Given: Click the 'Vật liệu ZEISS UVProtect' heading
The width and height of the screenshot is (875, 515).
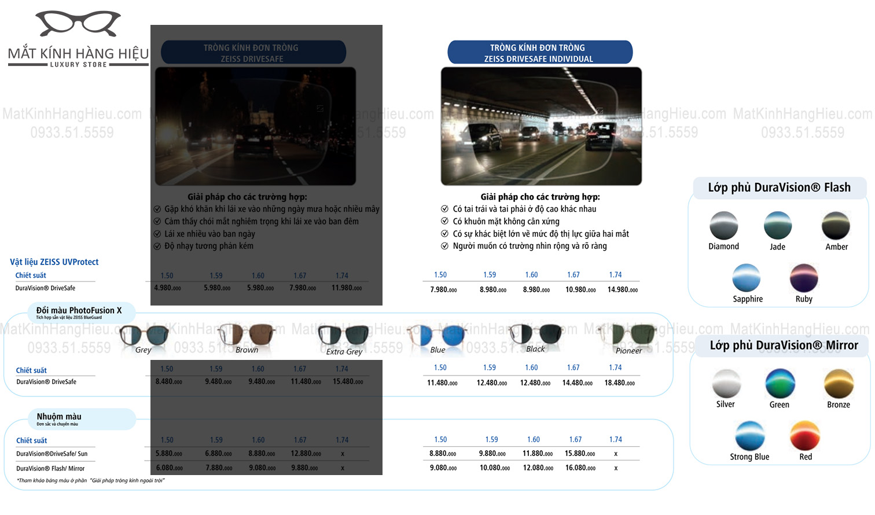Looking at the screenshot, I should tap(54, 262).
